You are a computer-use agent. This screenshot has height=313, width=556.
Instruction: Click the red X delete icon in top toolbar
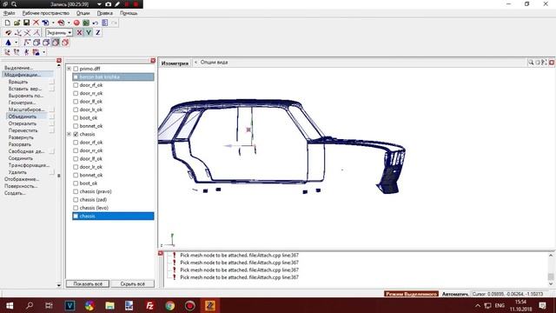36,23
